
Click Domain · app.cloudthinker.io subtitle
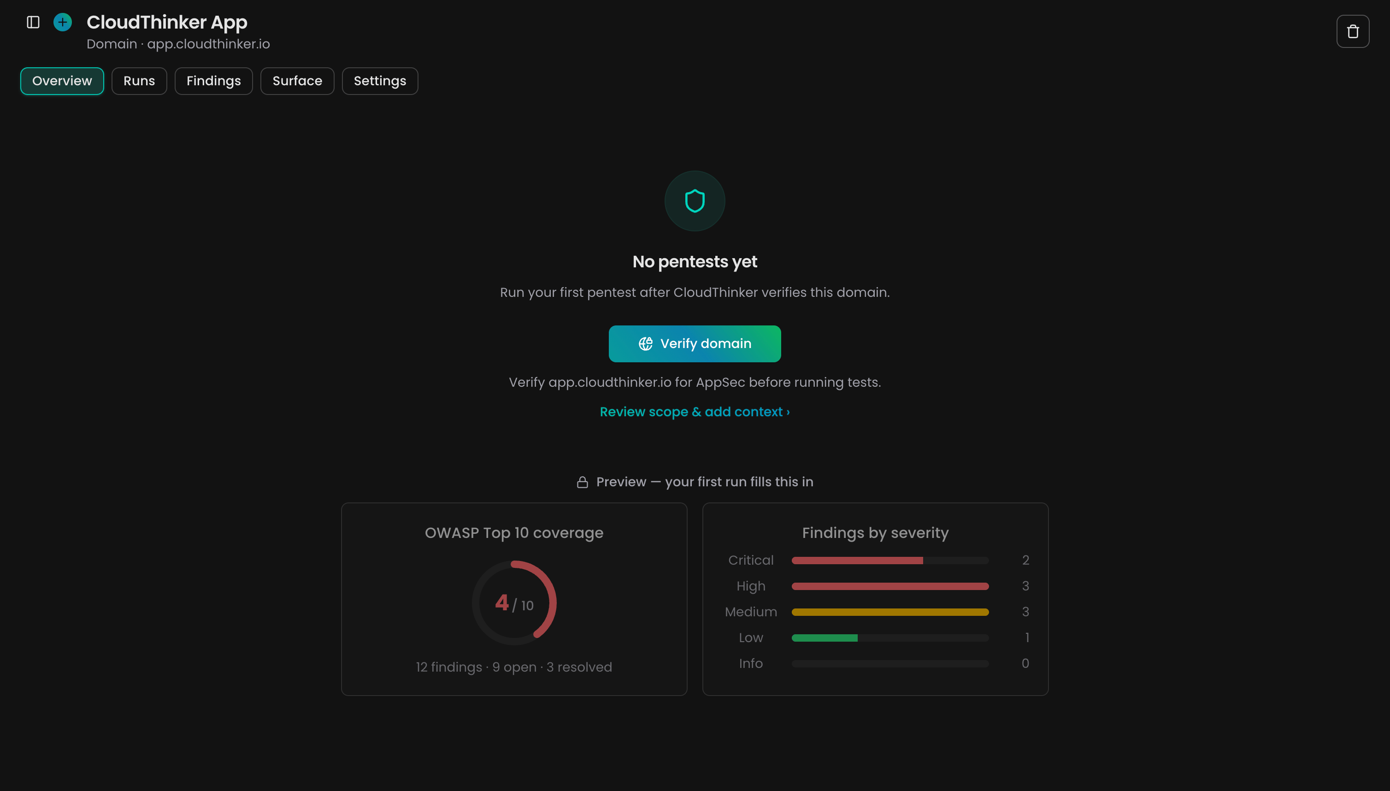[178, 44]
